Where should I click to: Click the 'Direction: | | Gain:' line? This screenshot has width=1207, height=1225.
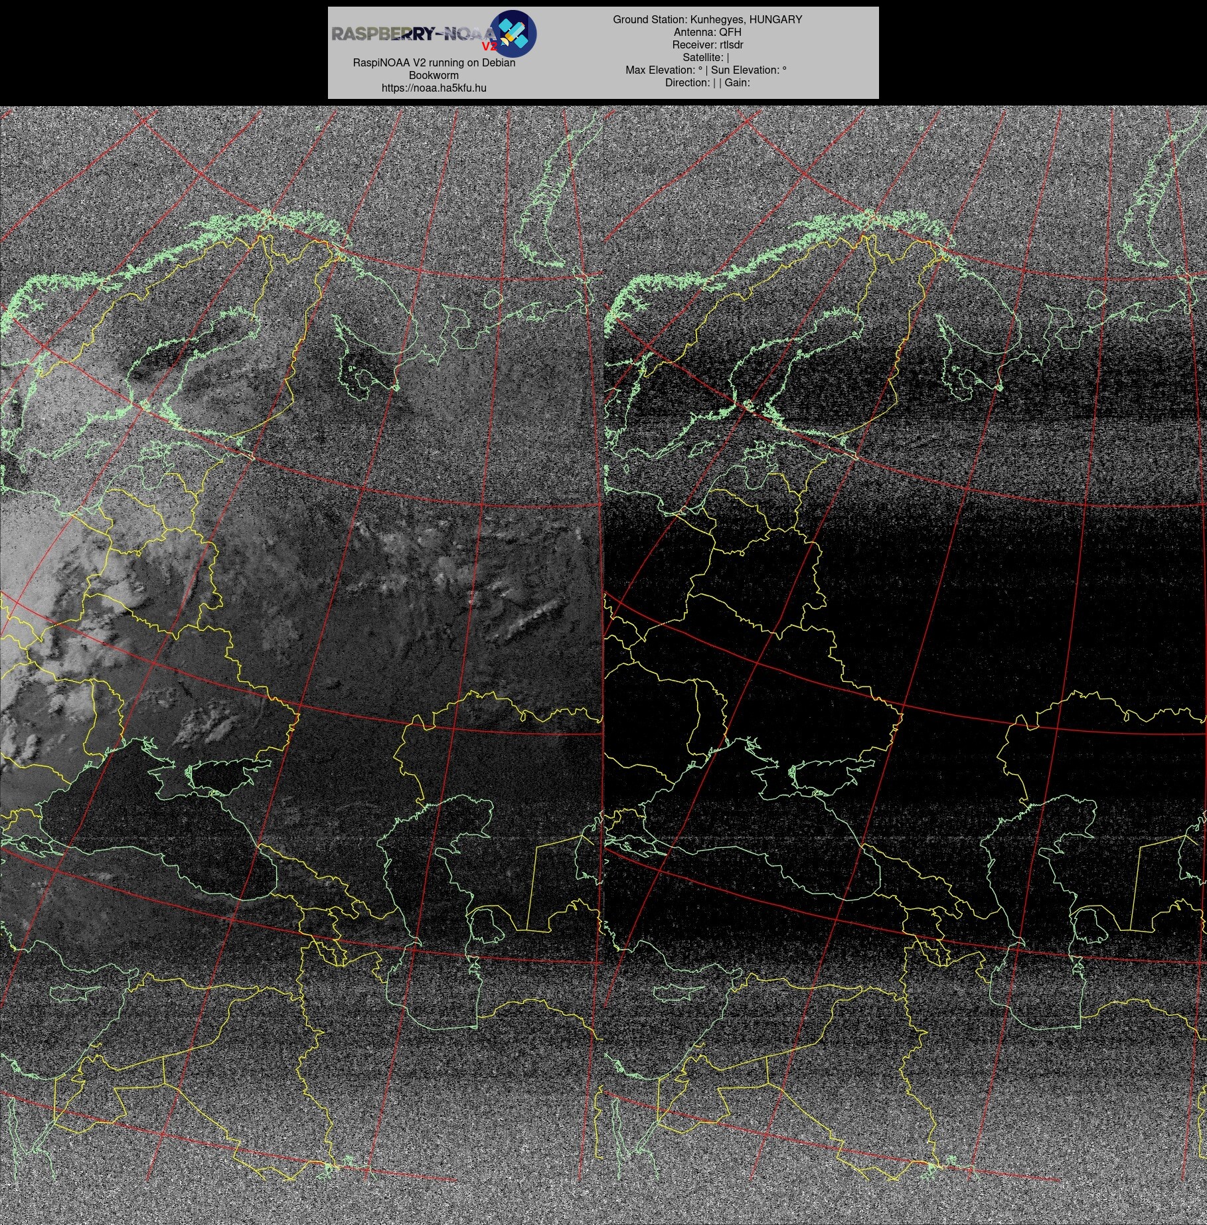click(707, 82)
